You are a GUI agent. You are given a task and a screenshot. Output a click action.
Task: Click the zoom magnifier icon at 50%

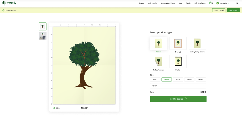[x=54, y=108]
